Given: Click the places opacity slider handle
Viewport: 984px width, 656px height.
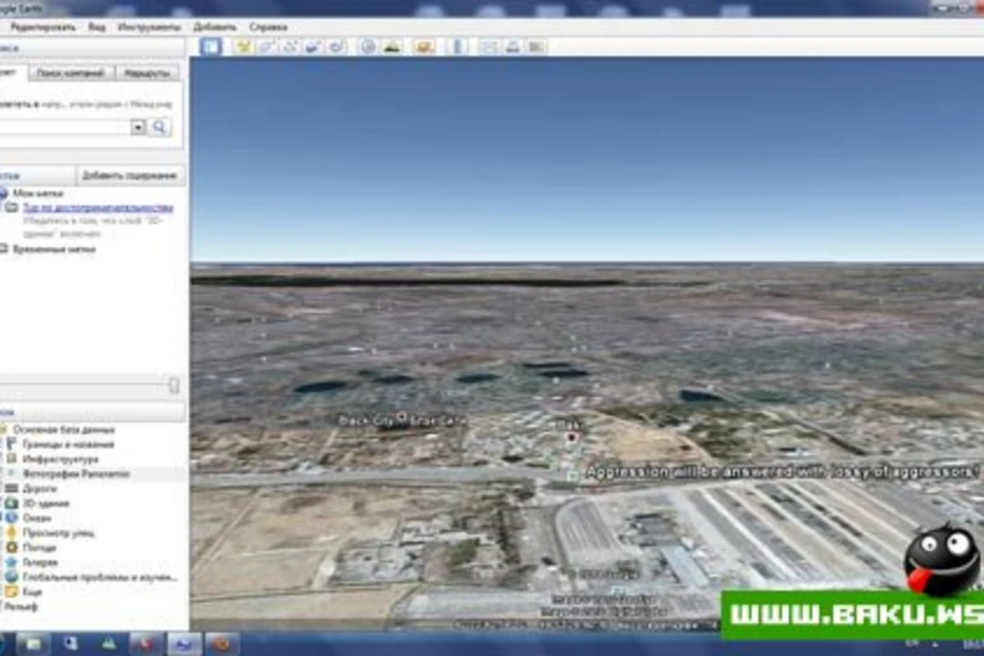Looking at the screenshot, I should pyautogui.click(x=174, y=385).
